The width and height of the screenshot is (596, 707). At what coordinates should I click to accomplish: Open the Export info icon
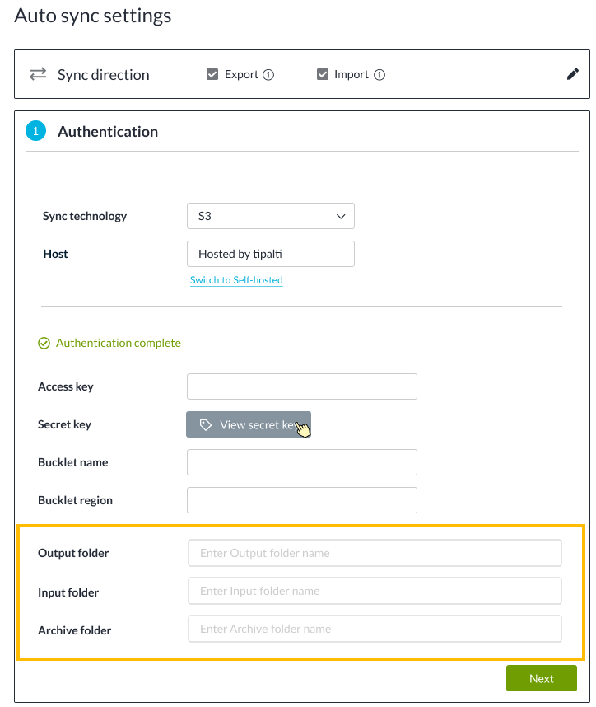point(268,75)
